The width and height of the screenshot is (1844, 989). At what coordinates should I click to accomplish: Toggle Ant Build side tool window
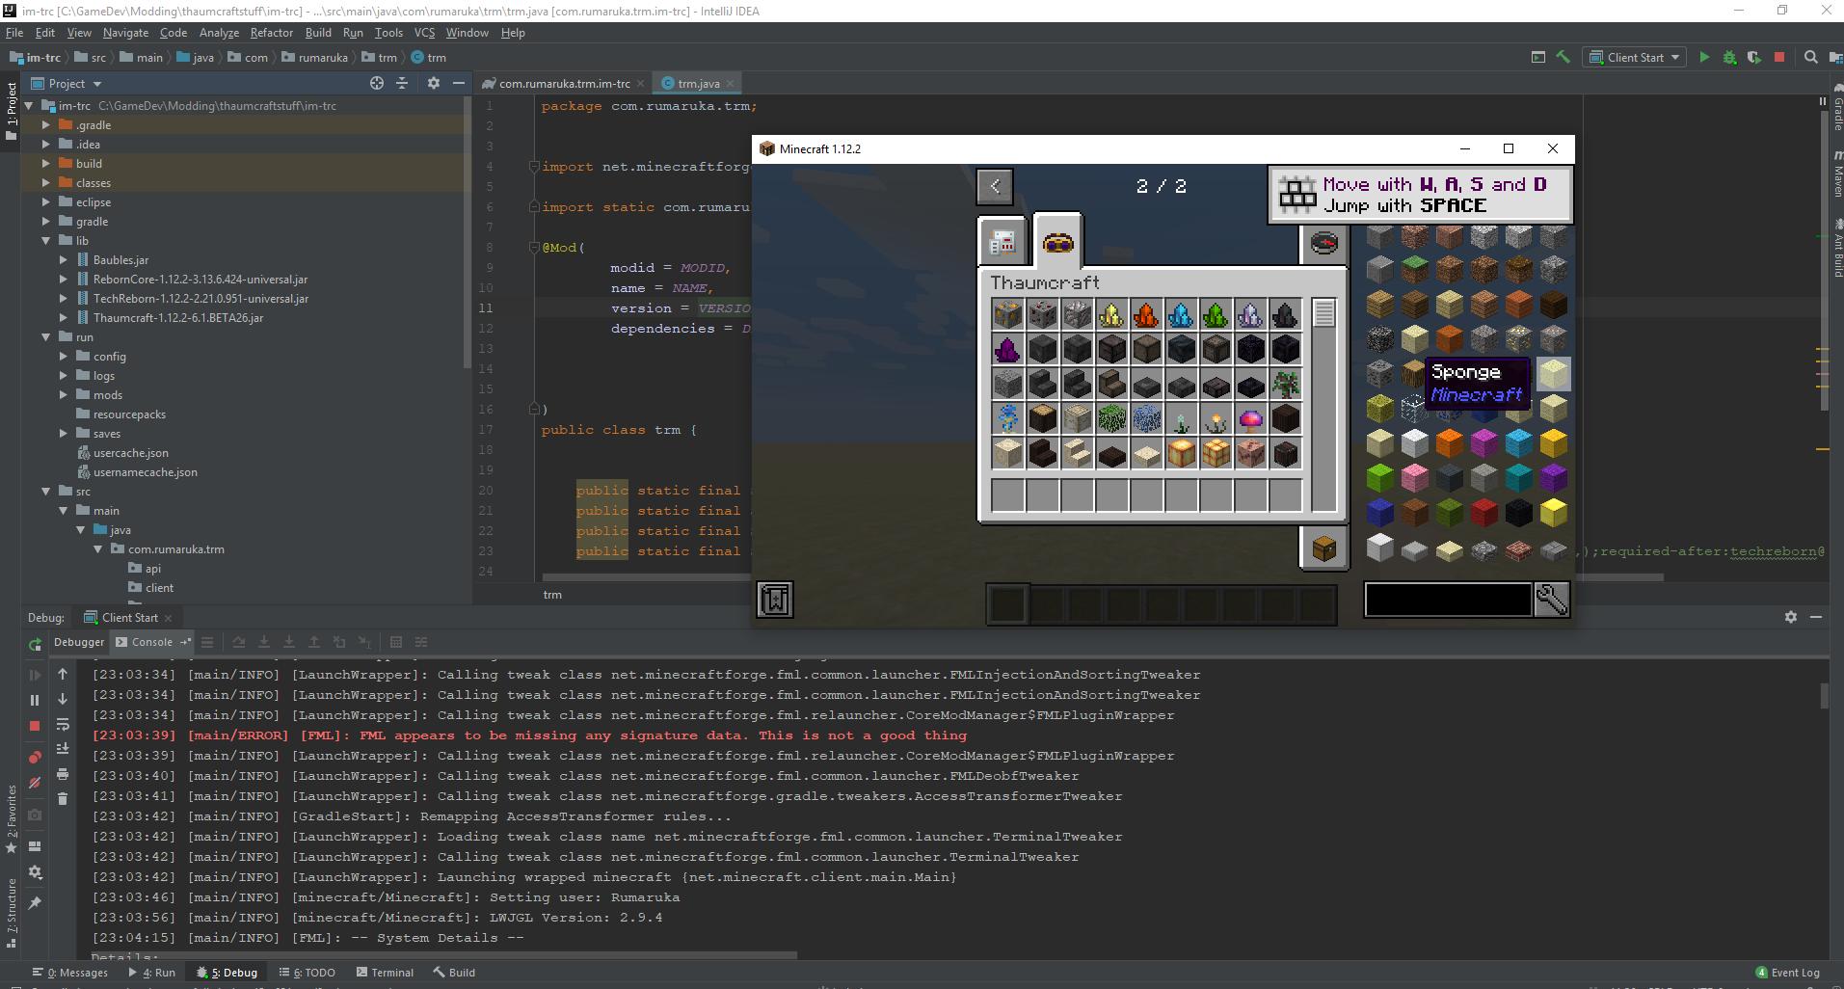tap(1837, 249)
